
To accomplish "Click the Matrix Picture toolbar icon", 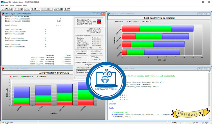I will (48, 9).
